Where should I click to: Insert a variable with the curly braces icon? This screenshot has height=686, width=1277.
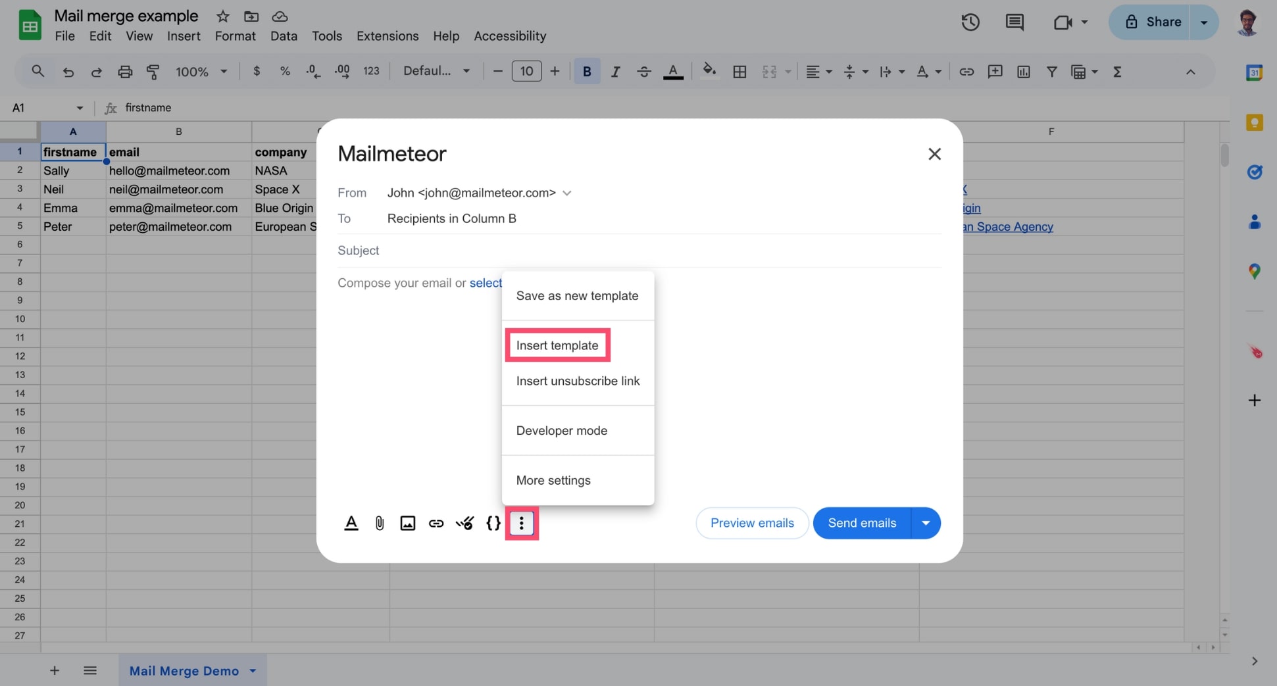pyautogui.click(x=493, y=523)
